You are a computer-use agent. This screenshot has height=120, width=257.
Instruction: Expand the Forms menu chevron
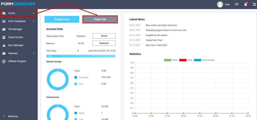coord(33,13)
